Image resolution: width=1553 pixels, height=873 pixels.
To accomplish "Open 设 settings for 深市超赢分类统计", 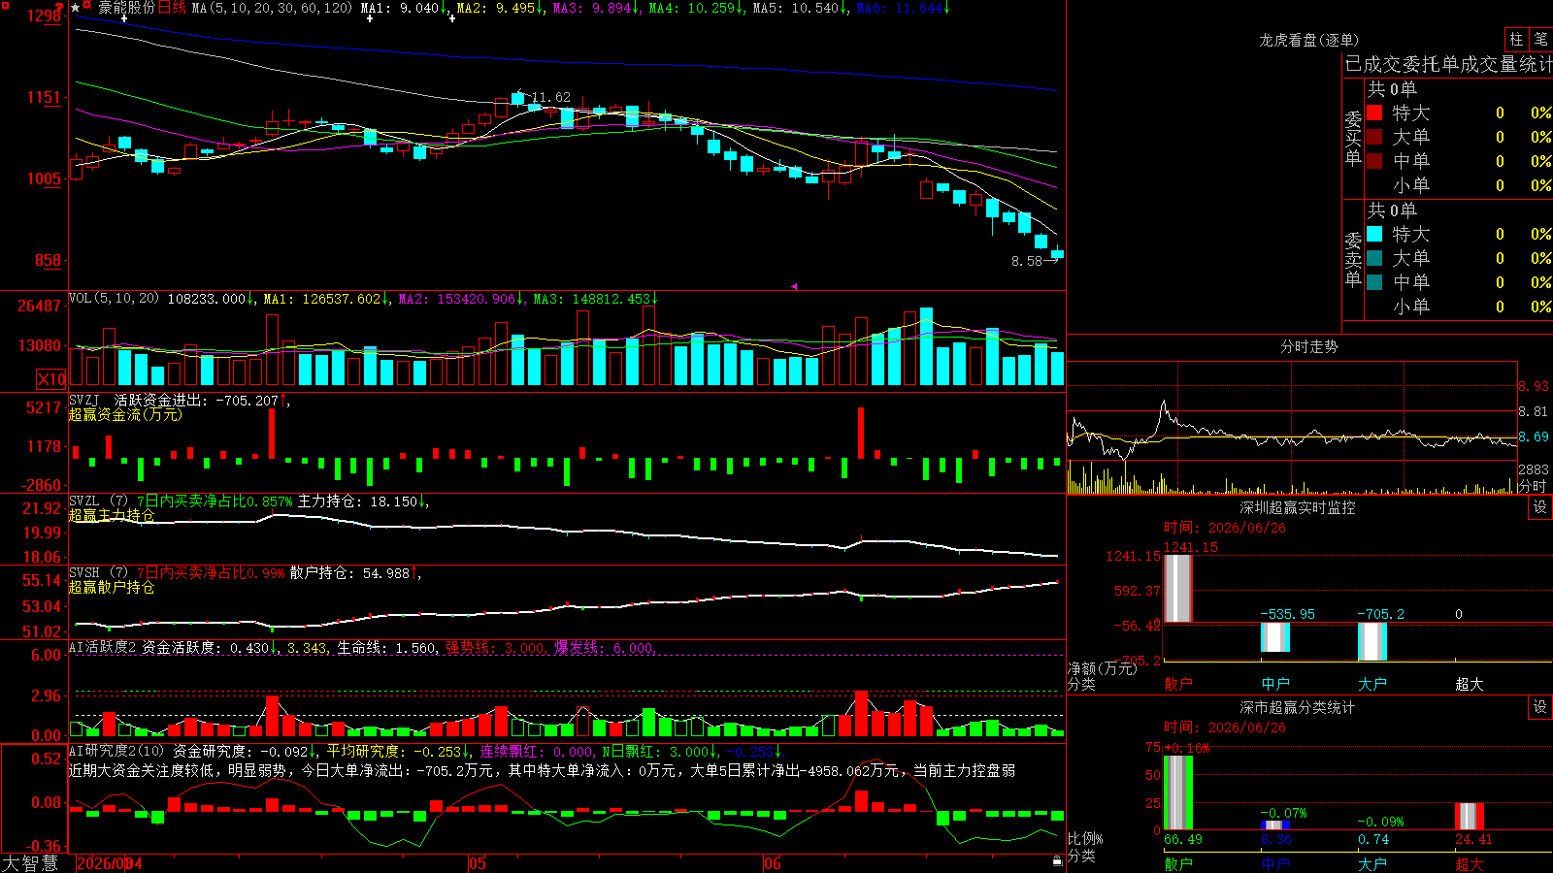I will tap(1540, 707).
